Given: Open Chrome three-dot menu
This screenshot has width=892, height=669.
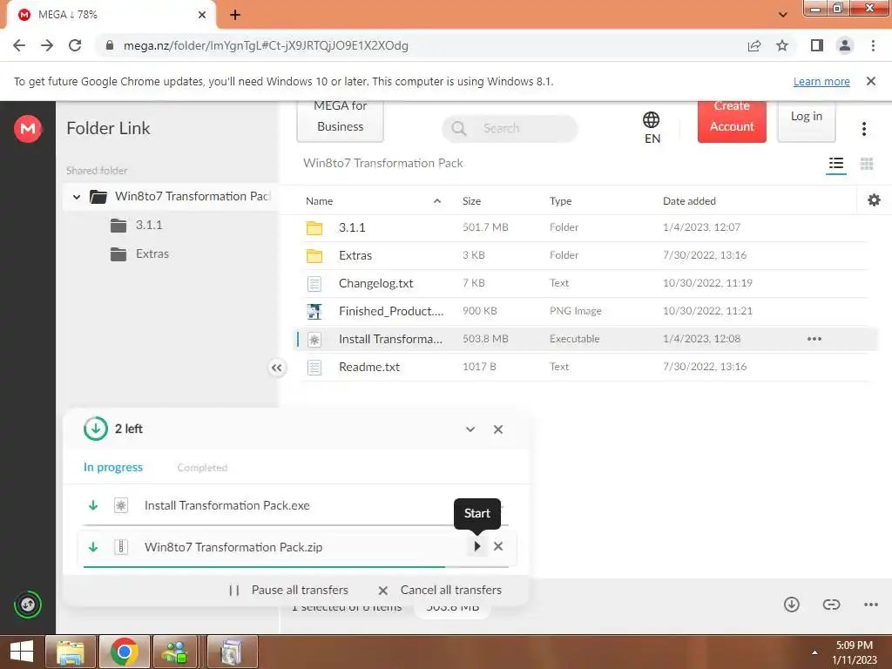Looking at the screenshot, I should (x=873, y=45).
